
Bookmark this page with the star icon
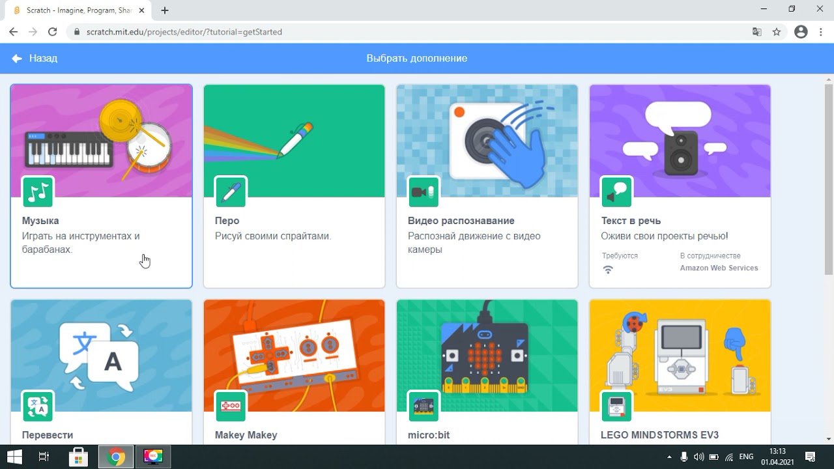pyautogui.click(x=777, y=32)
